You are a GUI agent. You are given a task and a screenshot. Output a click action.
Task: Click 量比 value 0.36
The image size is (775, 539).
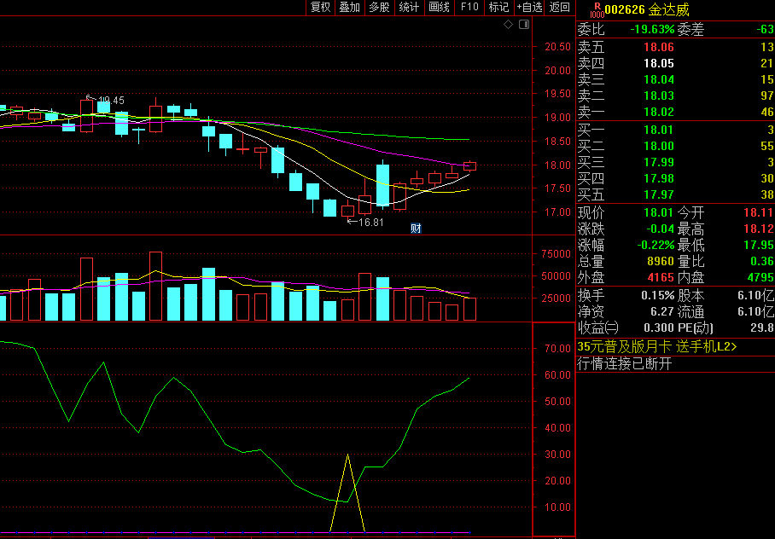point(761,261)
